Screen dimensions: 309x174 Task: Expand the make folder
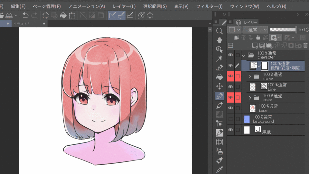tap(250, 76)
